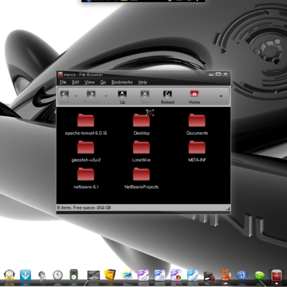Viewport: 287px width, 287px height.
Task: Click the Forward navigation button
Action: [91, 97]
